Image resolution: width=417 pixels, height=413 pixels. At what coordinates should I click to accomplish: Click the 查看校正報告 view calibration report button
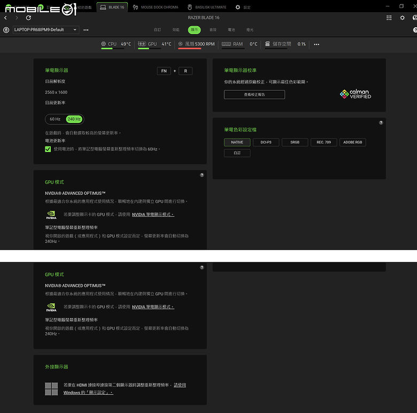(254, 95)
